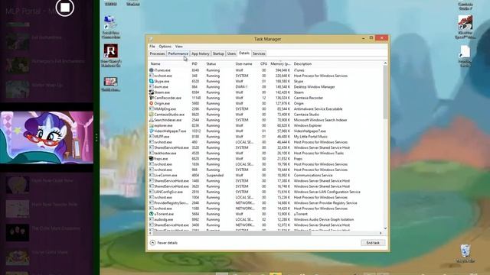Open the File menu
Screen dimensions: 490x275
tap(152, 47)
